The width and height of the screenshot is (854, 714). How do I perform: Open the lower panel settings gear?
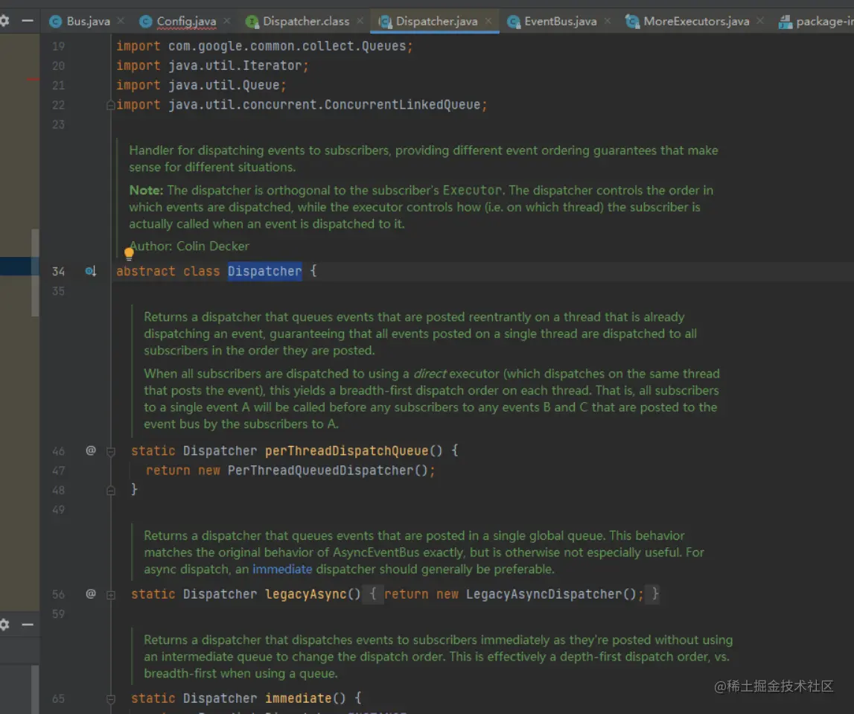click(4, 624)
